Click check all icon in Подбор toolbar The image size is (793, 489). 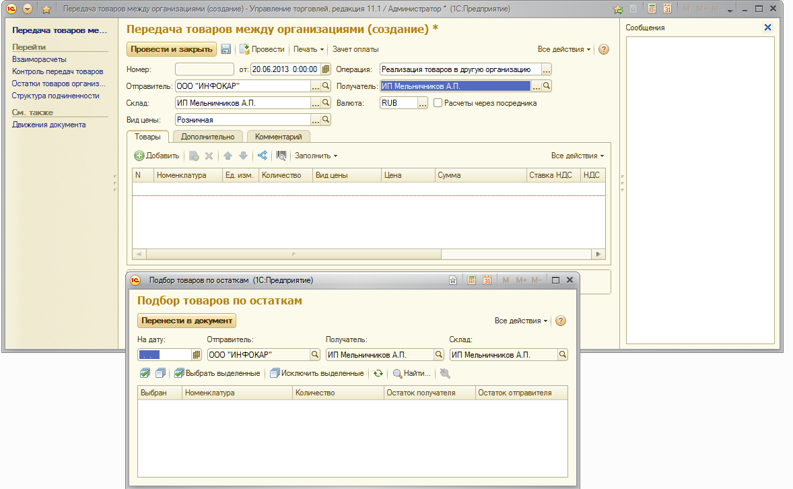(145, 373)
